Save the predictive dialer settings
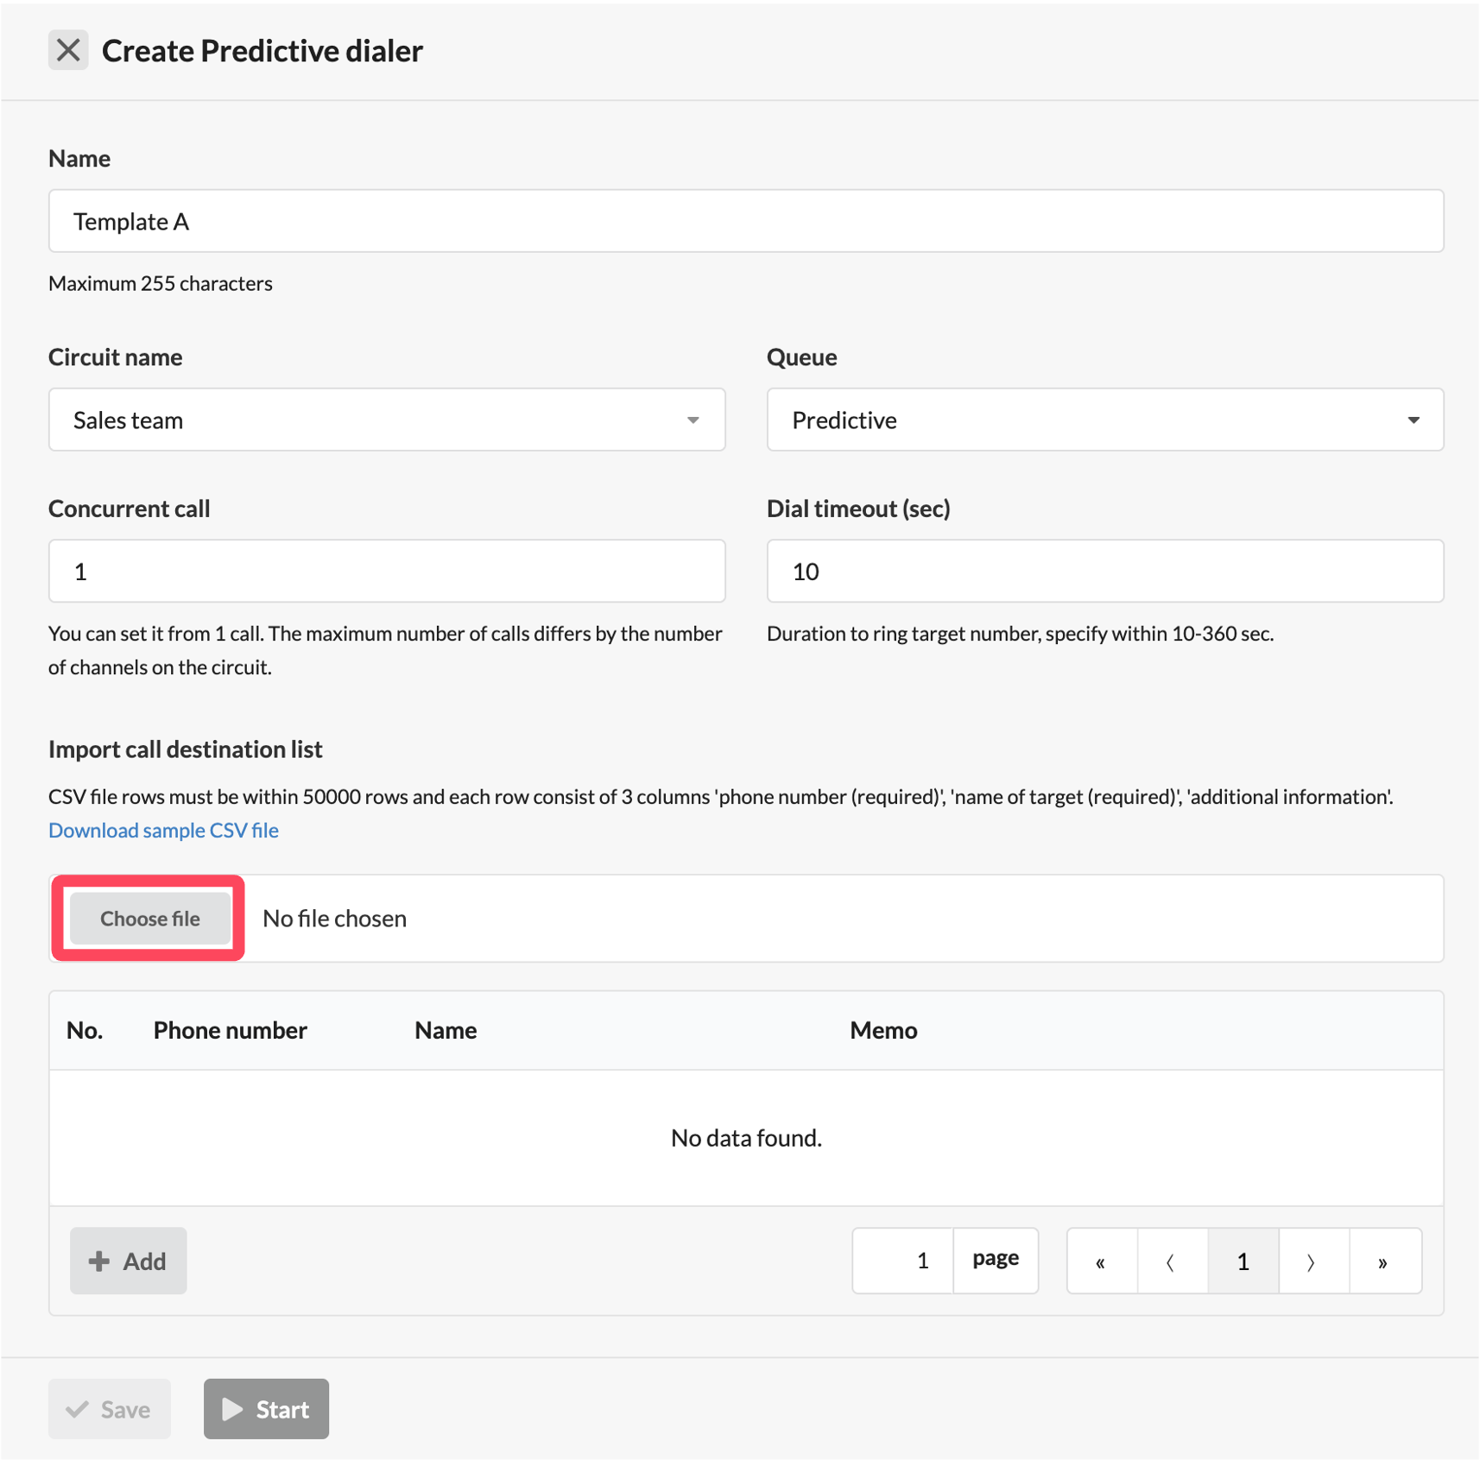Screen dimensions: 1480x1460 110,1409
